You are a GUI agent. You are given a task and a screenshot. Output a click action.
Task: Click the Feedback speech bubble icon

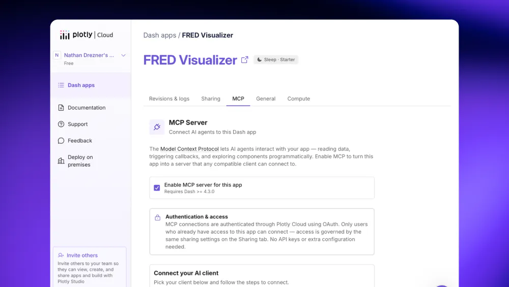61,141
